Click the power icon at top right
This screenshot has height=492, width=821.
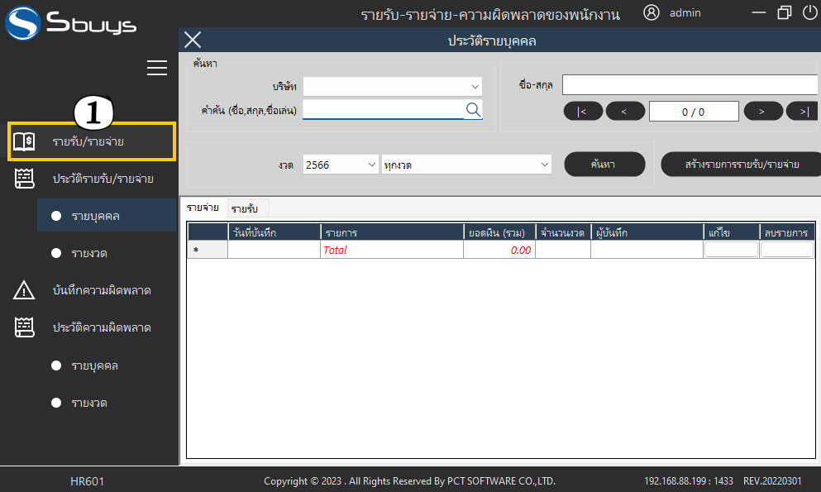point(809,12)
